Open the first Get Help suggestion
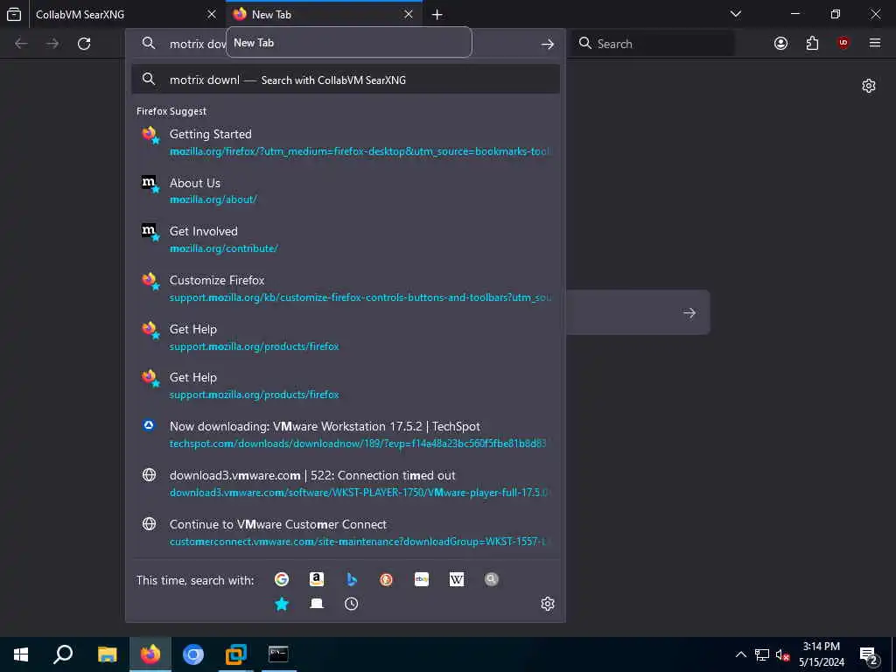 pos(346,337)
